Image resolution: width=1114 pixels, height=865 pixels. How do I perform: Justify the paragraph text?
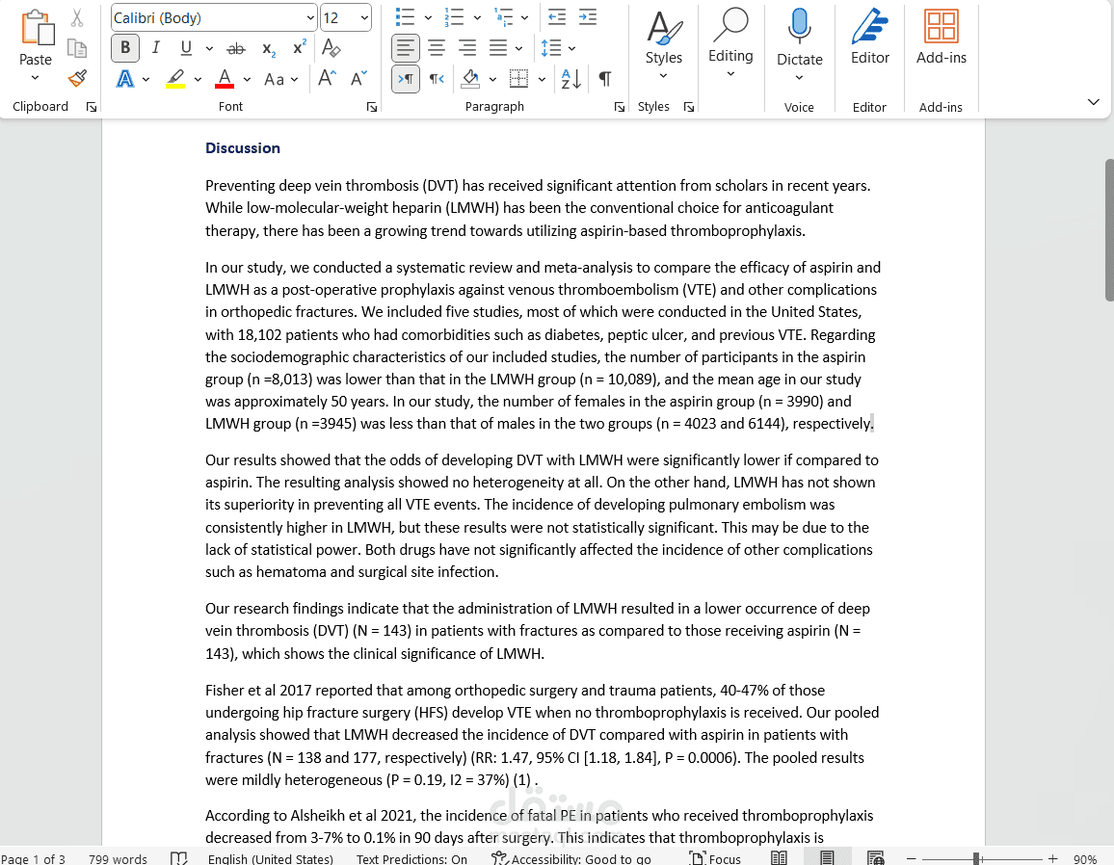coord(498,48)
